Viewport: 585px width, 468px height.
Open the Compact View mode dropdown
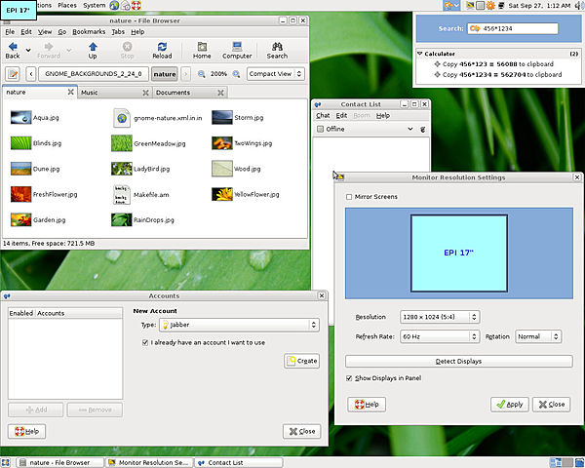coord(276,74)
